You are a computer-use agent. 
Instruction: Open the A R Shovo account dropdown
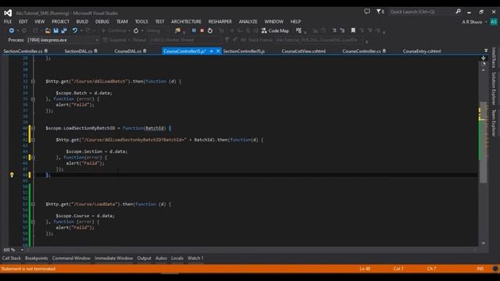coord(486,22)
